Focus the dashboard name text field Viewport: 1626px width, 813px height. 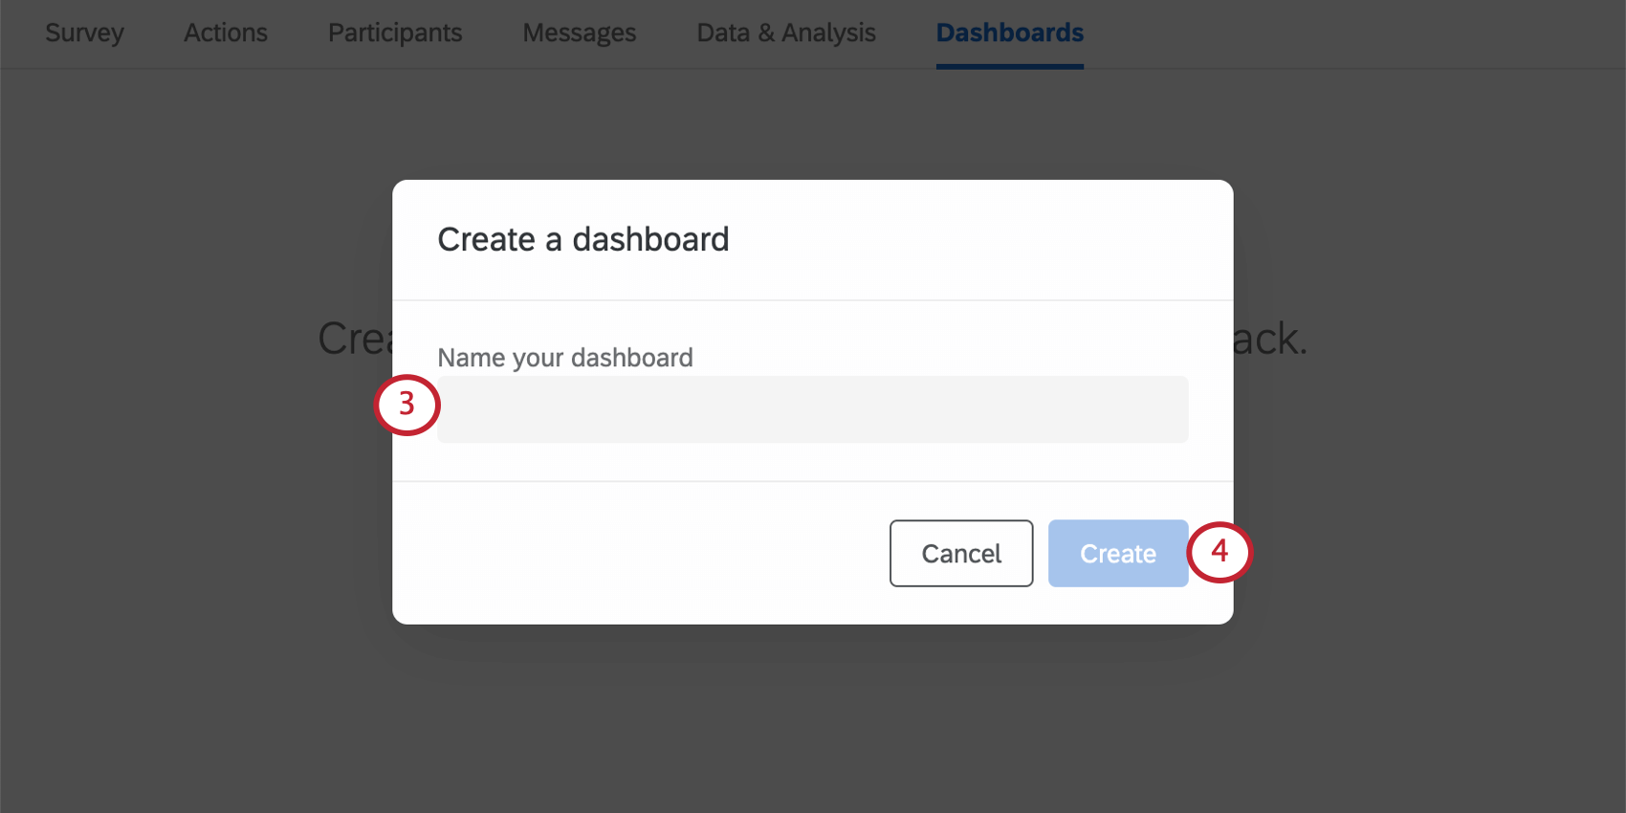pyautogui.click(x=813, y=409)
